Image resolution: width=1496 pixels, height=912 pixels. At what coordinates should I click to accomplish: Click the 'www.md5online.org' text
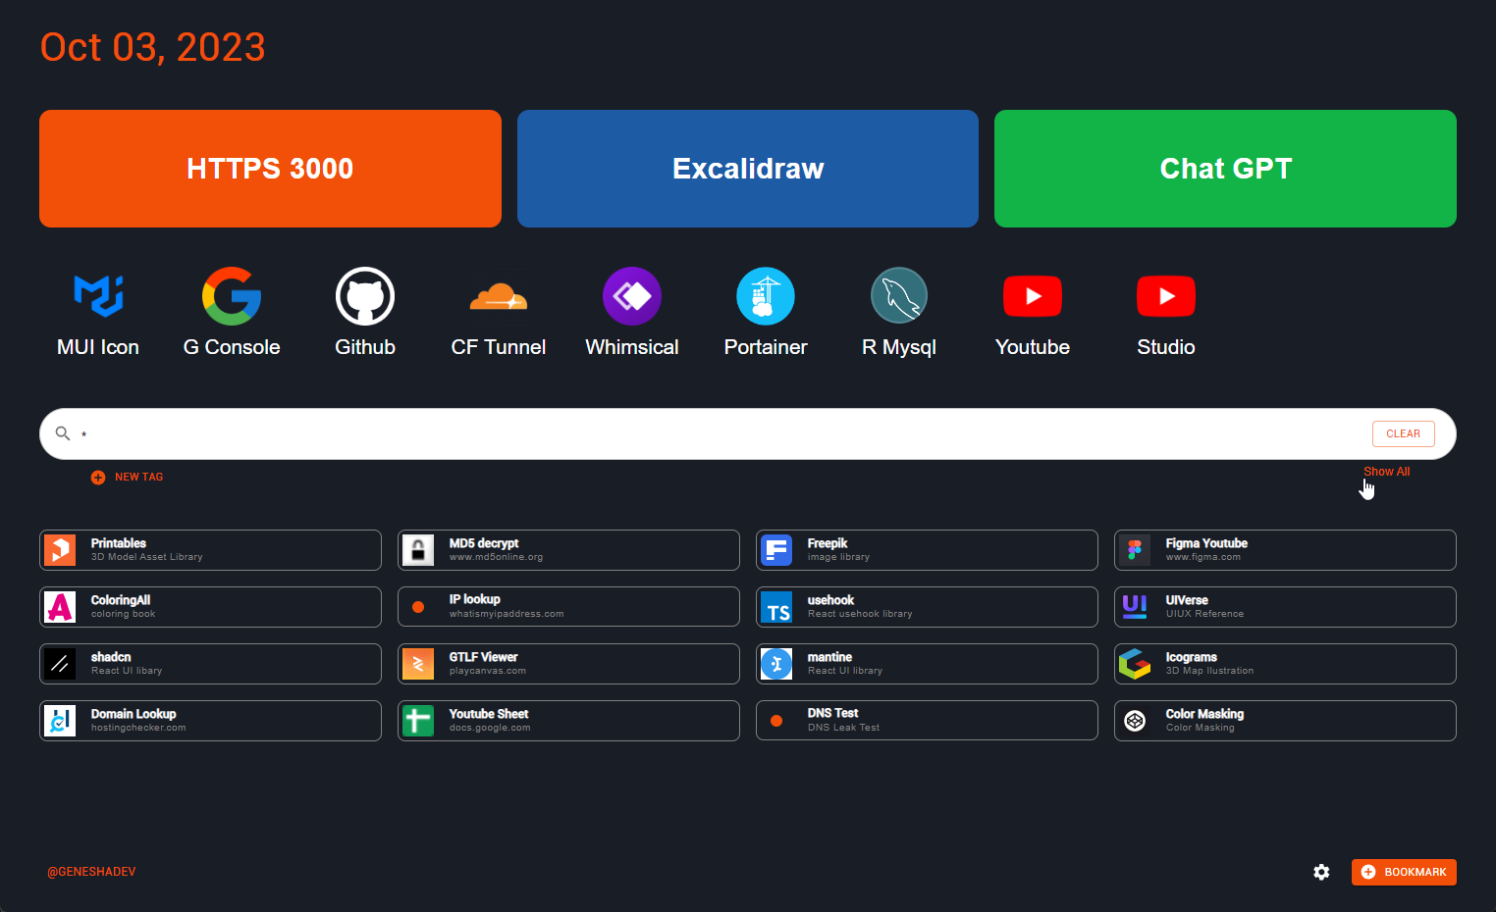tap(496, 557)
